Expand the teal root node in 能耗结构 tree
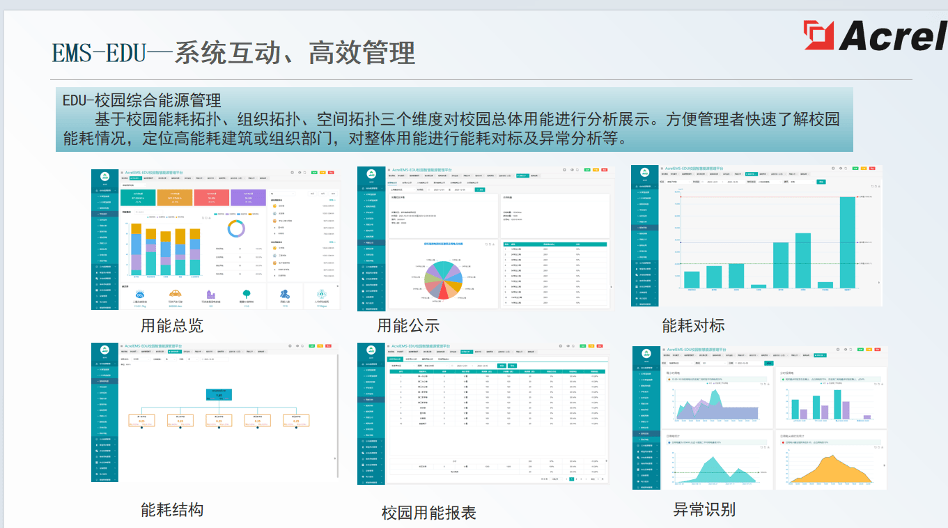The image size is (948, 528). click(x=219, y=394)
